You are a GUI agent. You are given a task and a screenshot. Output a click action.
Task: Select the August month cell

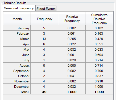(17, 65)
